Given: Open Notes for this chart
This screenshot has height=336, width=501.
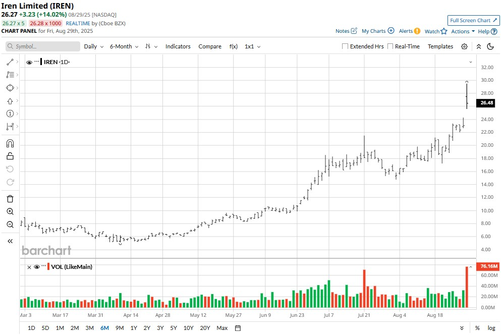Looking at the screenshot, I should [346, 31].
